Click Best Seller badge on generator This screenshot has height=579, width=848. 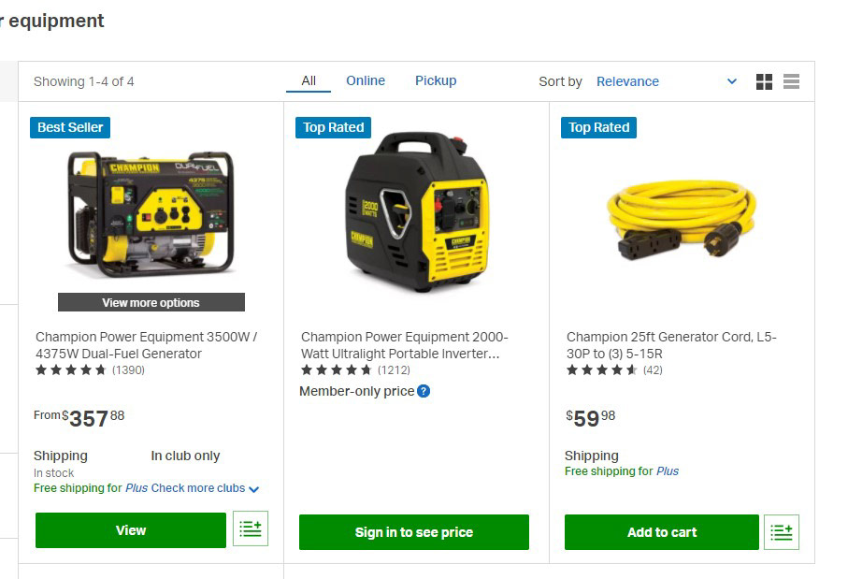tap(70, 128)
